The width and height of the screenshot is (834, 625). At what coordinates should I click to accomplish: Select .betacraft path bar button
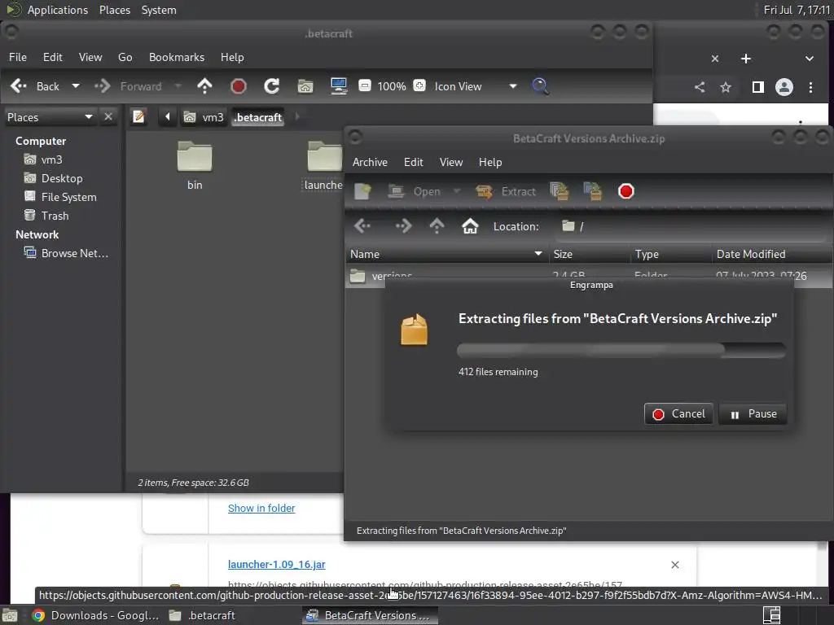pos(258,117)
